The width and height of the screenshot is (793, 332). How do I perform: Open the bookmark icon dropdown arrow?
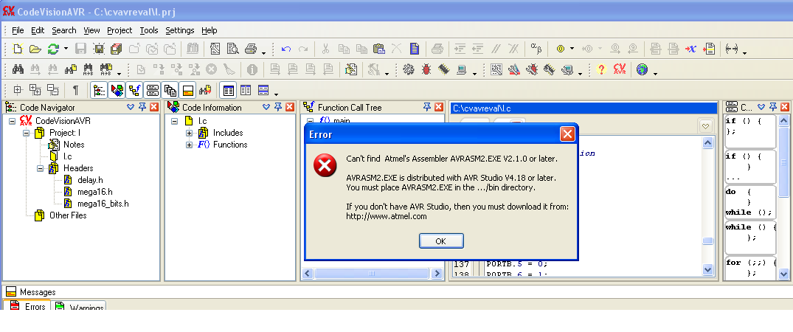572,49
